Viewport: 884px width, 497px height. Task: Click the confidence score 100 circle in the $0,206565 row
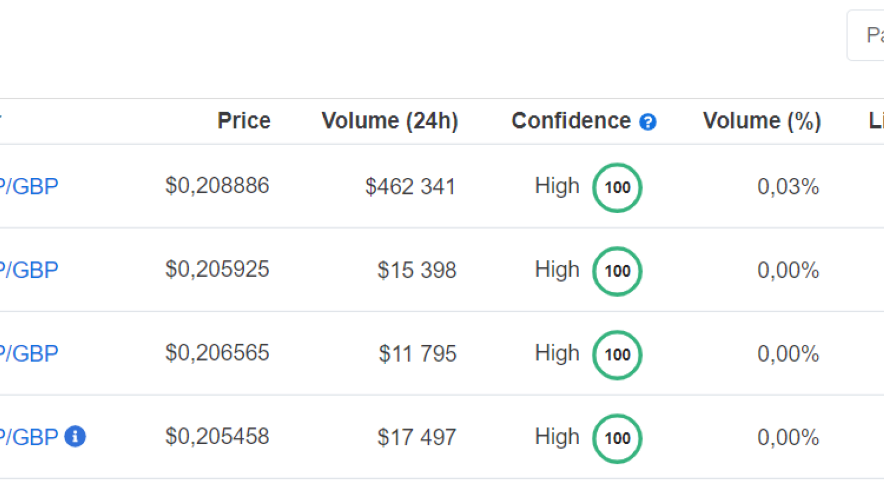(617, 355)
